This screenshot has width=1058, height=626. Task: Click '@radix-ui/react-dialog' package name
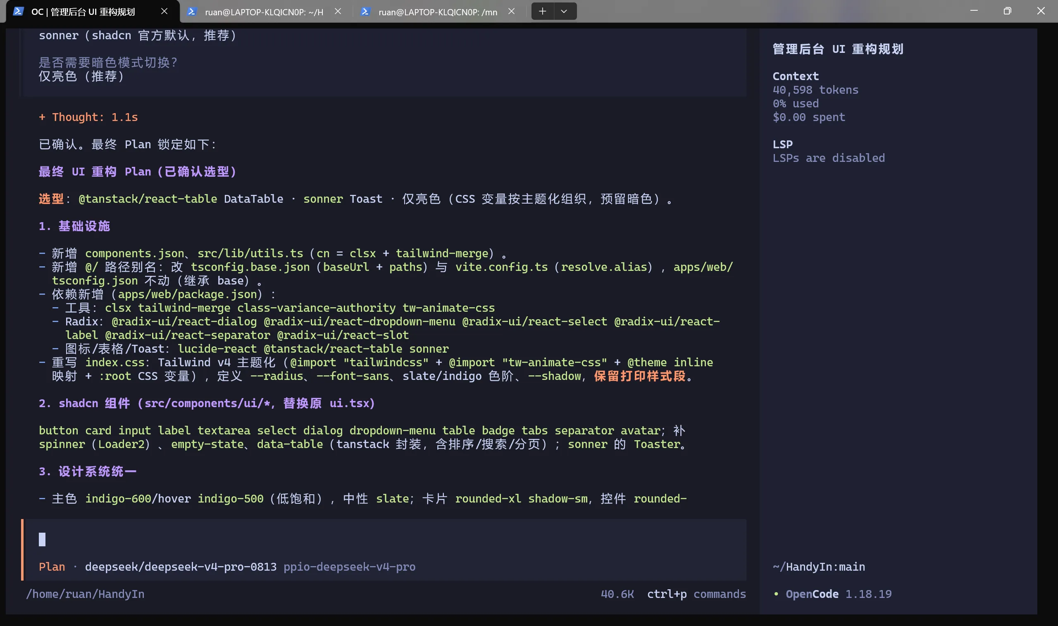(x=184, y=321)
